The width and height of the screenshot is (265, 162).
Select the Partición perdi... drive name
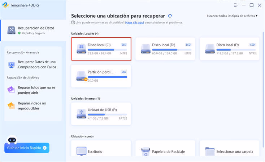click(100, 72)
